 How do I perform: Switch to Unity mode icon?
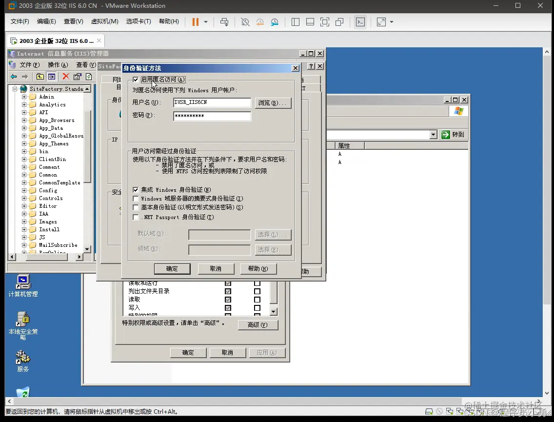[339, 22]
